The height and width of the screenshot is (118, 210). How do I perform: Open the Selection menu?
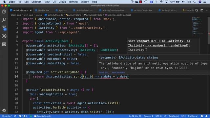click(x=36, y=2)
